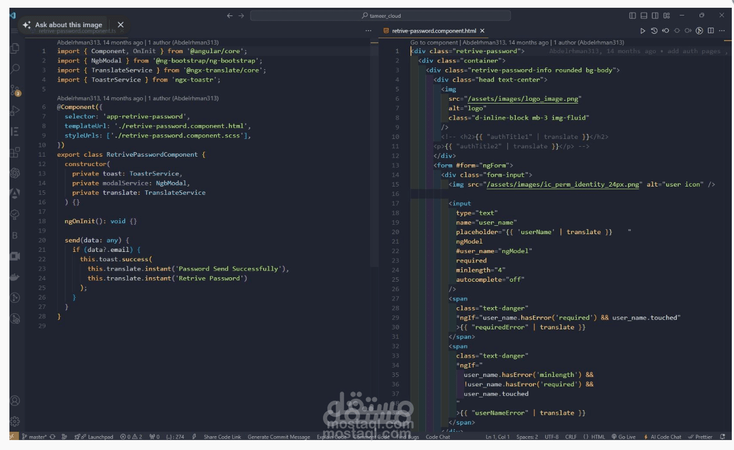
Task: Click the 'ngOnInit(): void {}' line
Action: coord(101,221)
